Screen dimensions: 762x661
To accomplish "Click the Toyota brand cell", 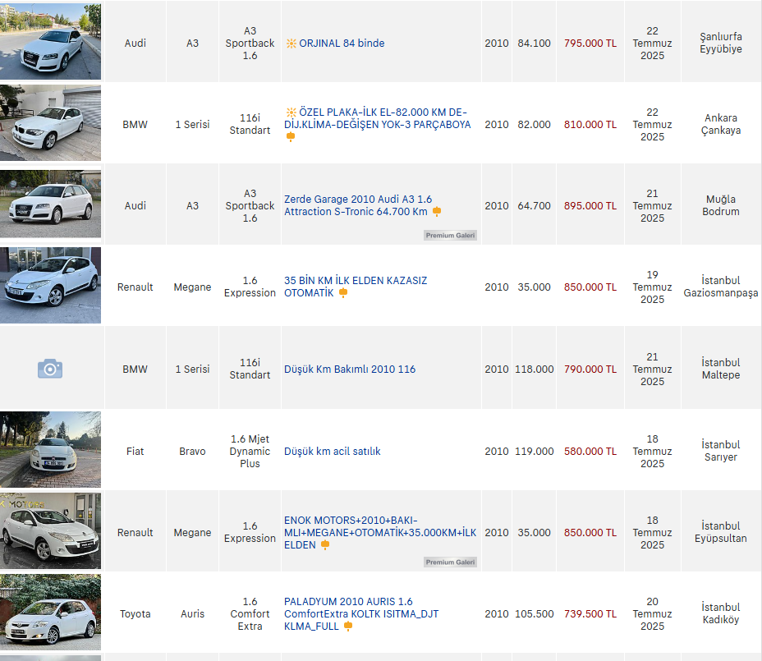I will [x=135, y=614].
